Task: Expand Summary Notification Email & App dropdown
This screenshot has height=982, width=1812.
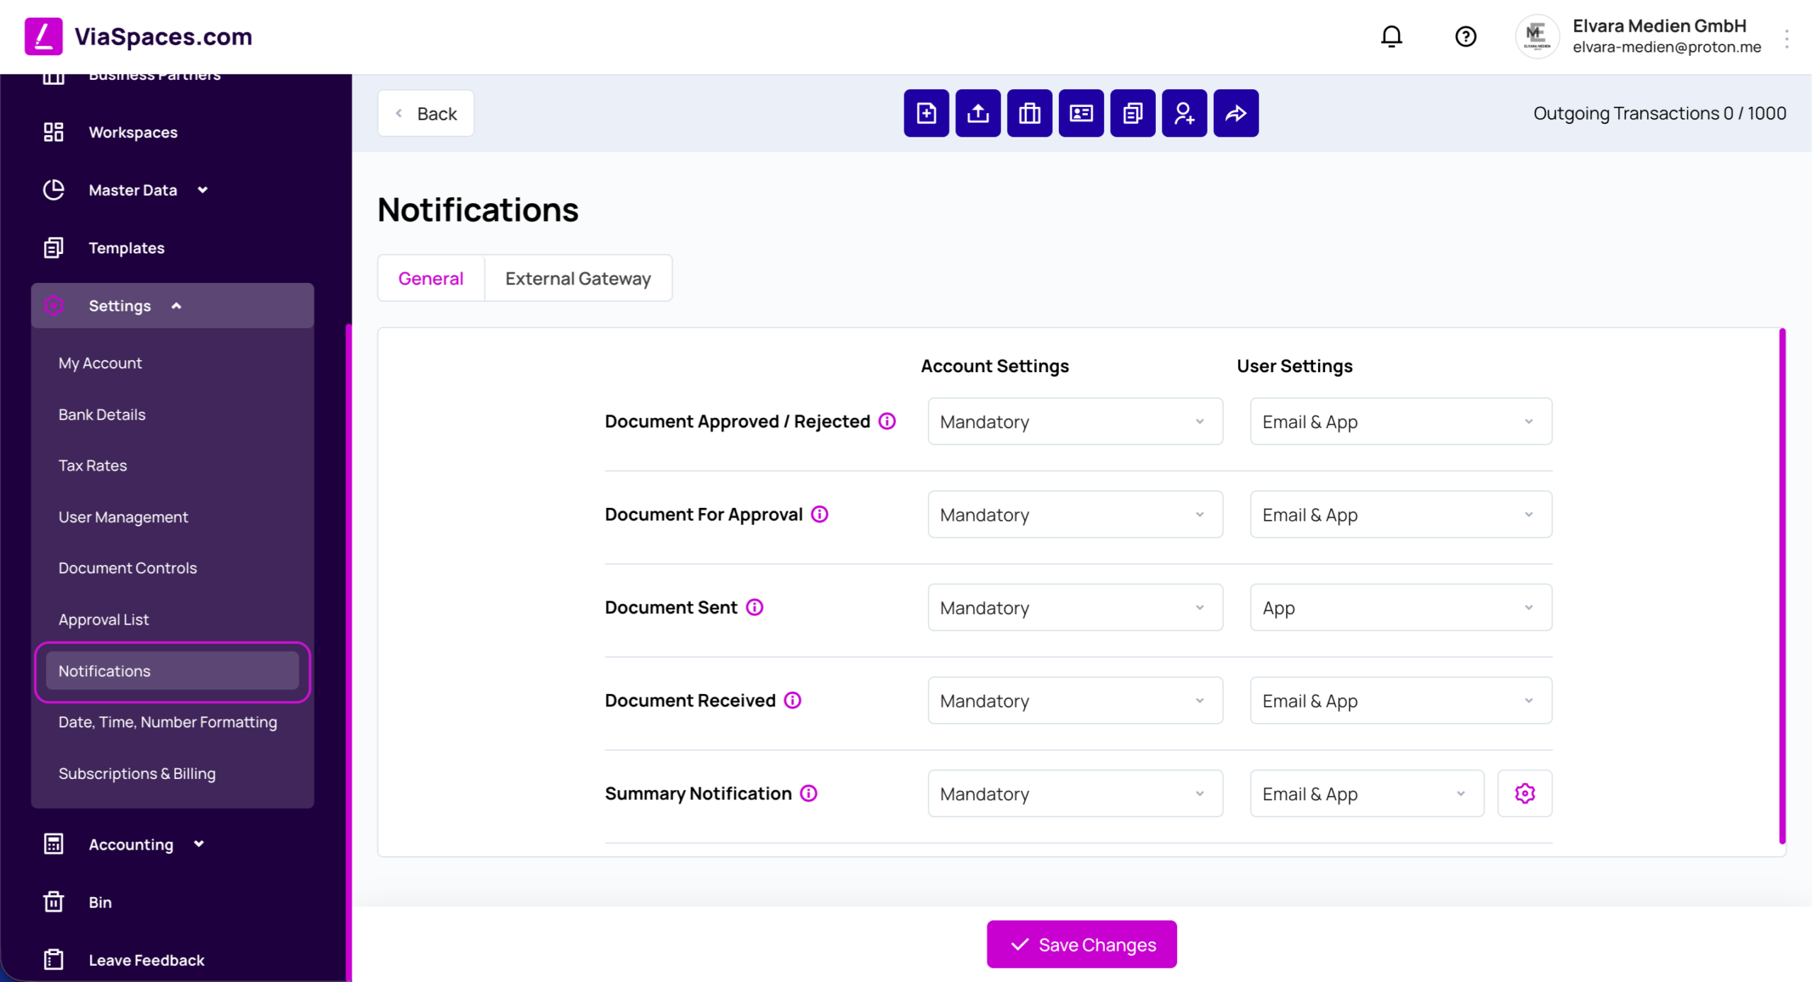Action: pyautogui.click(x=1367, y=793)
